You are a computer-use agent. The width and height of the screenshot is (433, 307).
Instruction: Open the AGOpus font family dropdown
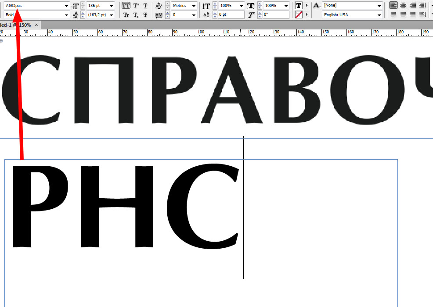66,6
